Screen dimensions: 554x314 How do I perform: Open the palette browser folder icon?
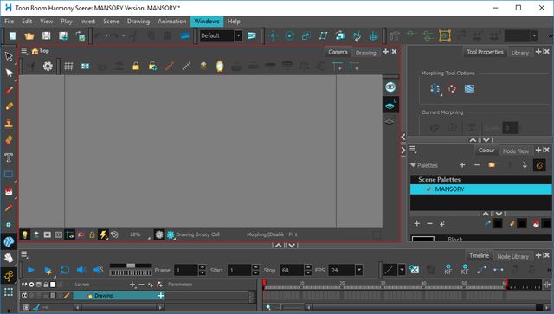tap(492, 165)
